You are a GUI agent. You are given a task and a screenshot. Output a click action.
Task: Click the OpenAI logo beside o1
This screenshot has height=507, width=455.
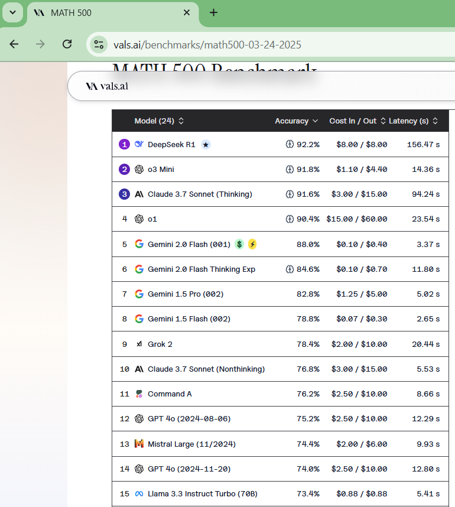coord(139,219)
